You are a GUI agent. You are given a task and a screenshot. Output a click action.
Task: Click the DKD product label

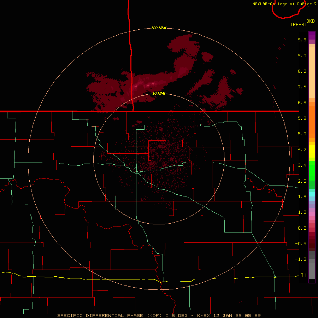tap(311, 21)
